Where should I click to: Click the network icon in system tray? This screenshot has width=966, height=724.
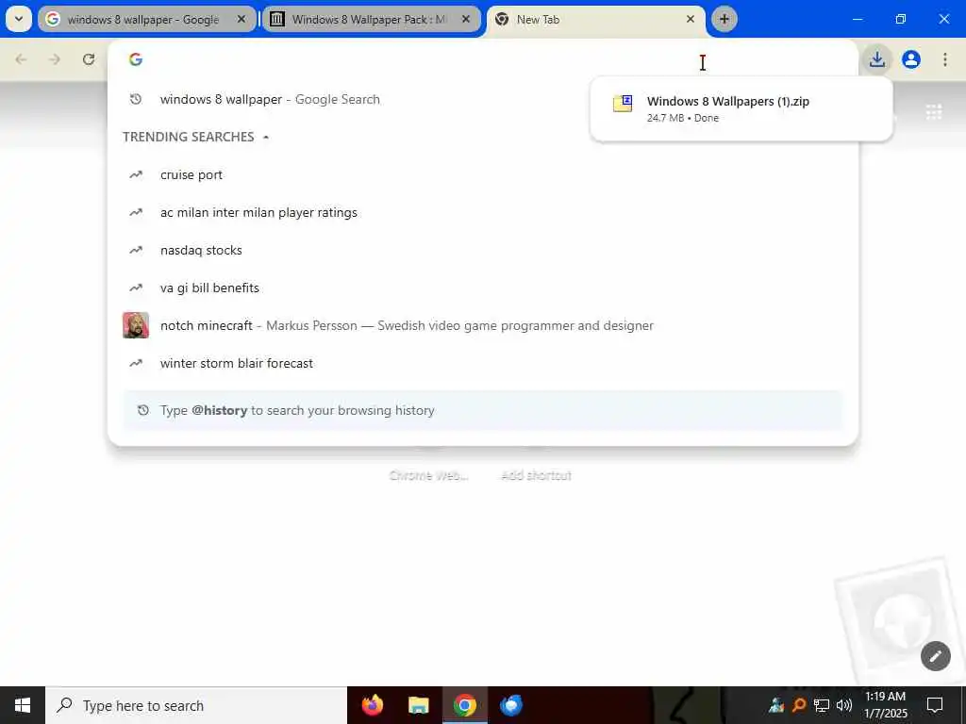[822, 705]
